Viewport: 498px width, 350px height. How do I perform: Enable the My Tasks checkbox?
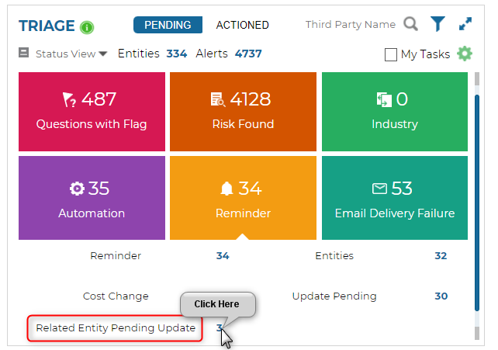[391, 54]
